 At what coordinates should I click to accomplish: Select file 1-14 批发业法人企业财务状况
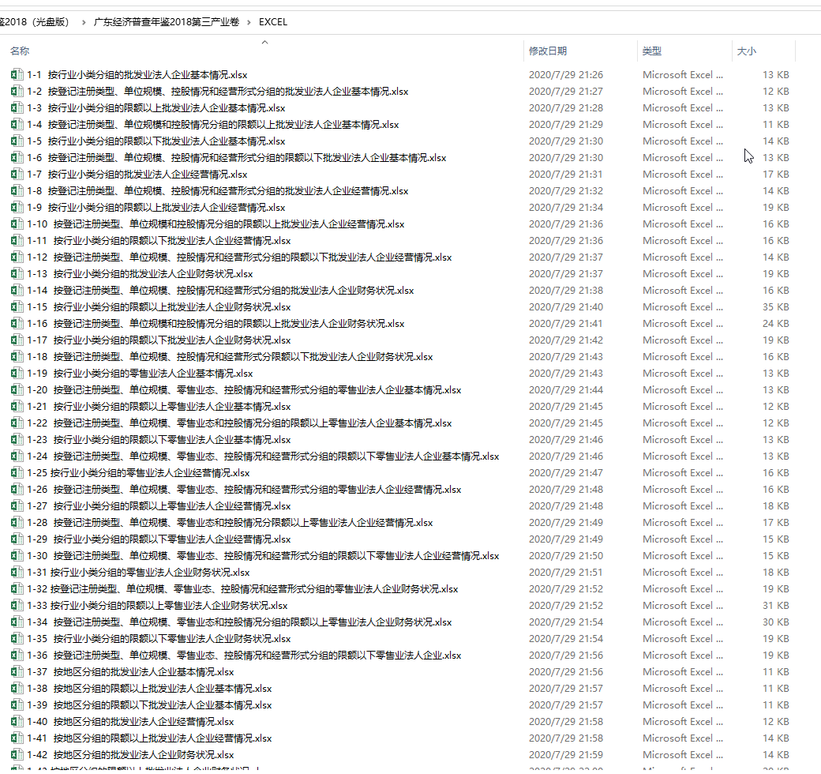tap(220, 290)
